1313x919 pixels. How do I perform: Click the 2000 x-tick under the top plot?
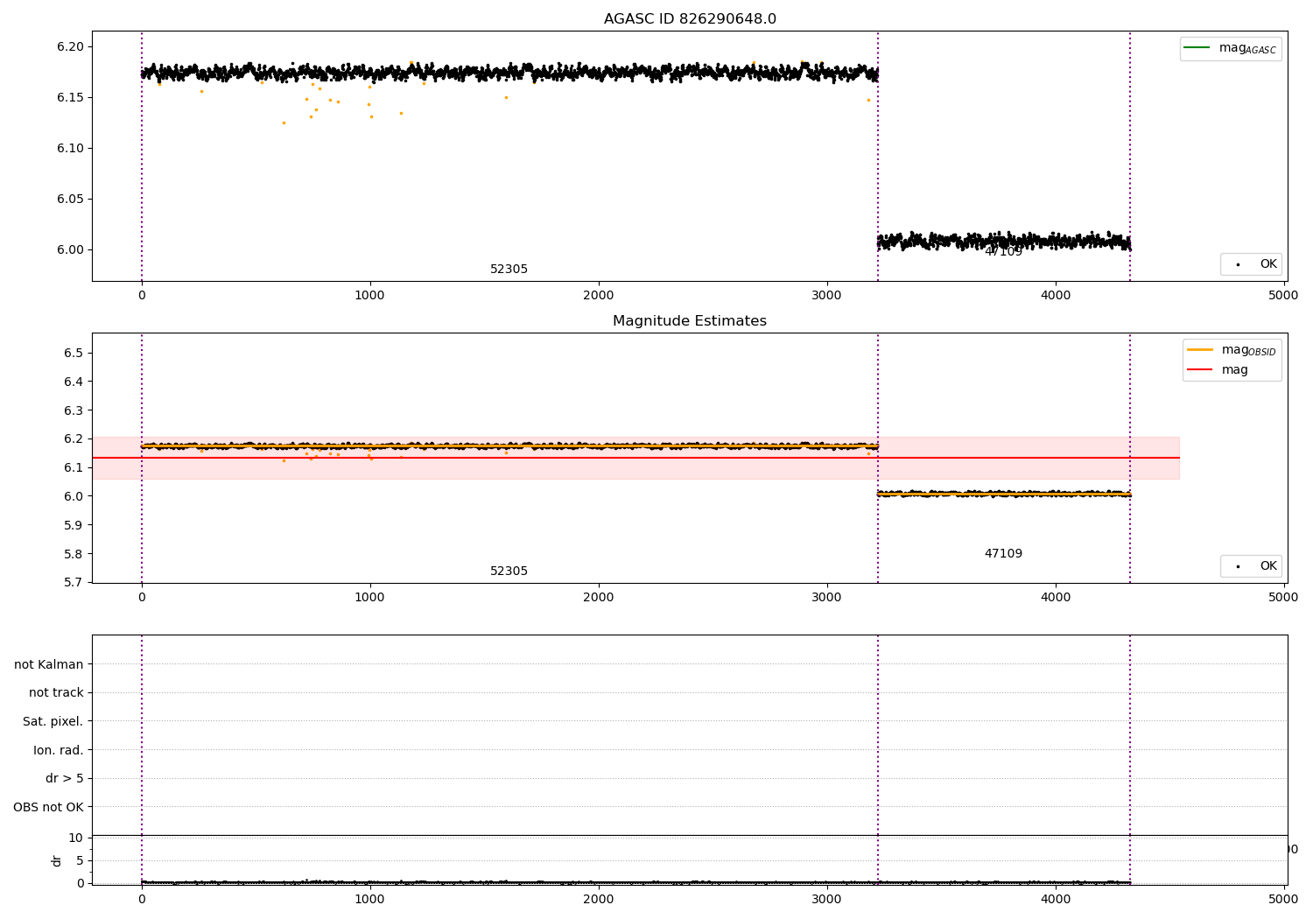[599, 295]
